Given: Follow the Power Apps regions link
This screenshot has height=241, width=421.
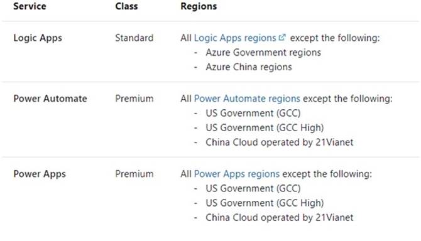Looking at the screenshot, I should click(x=237, y=174).
